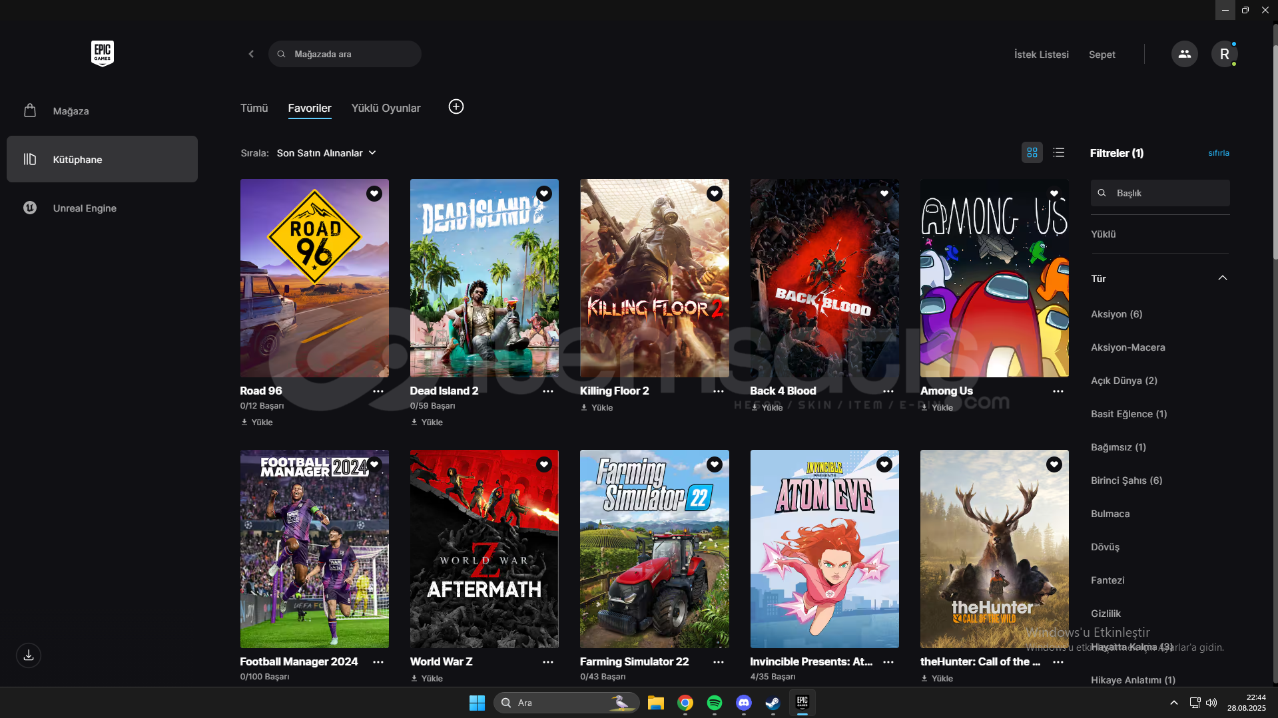Screen dimensions: 1278x718
Task: Unfavorite Among Us with heart icon
Action: (1054, 194)
